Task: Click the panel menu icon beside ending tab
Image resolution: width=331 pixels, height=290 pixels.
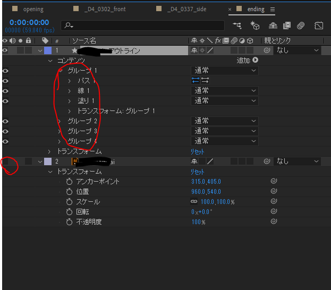Action: click(x=273, y=9)
